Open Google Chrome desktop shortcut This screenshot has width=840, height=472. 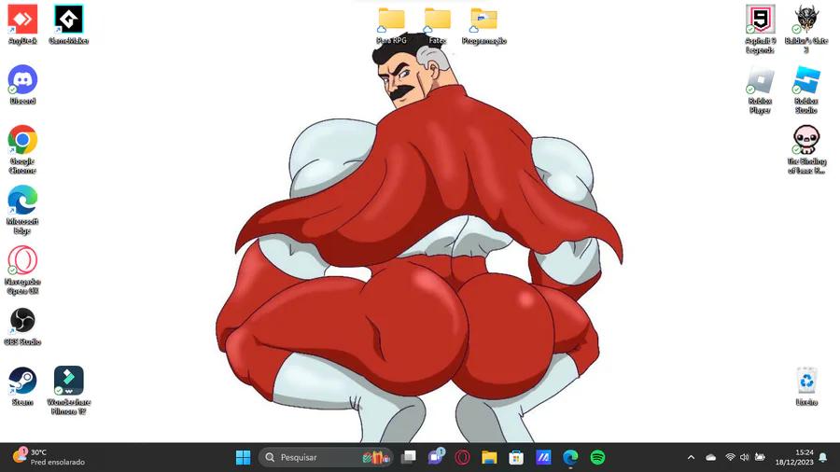pyautogui.click(x=22, y=149)
